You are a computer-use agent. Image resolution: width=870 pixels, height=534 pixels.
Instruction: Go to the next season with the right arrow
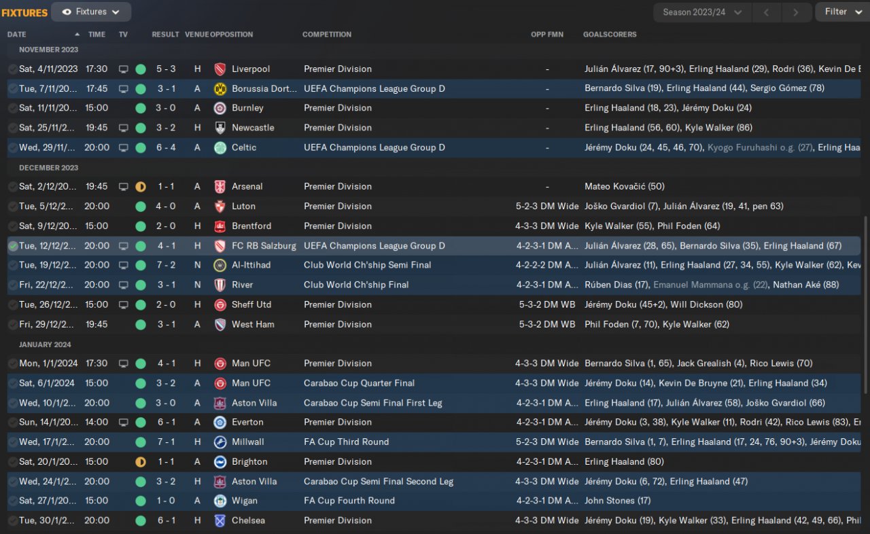[x=796, y=12]
